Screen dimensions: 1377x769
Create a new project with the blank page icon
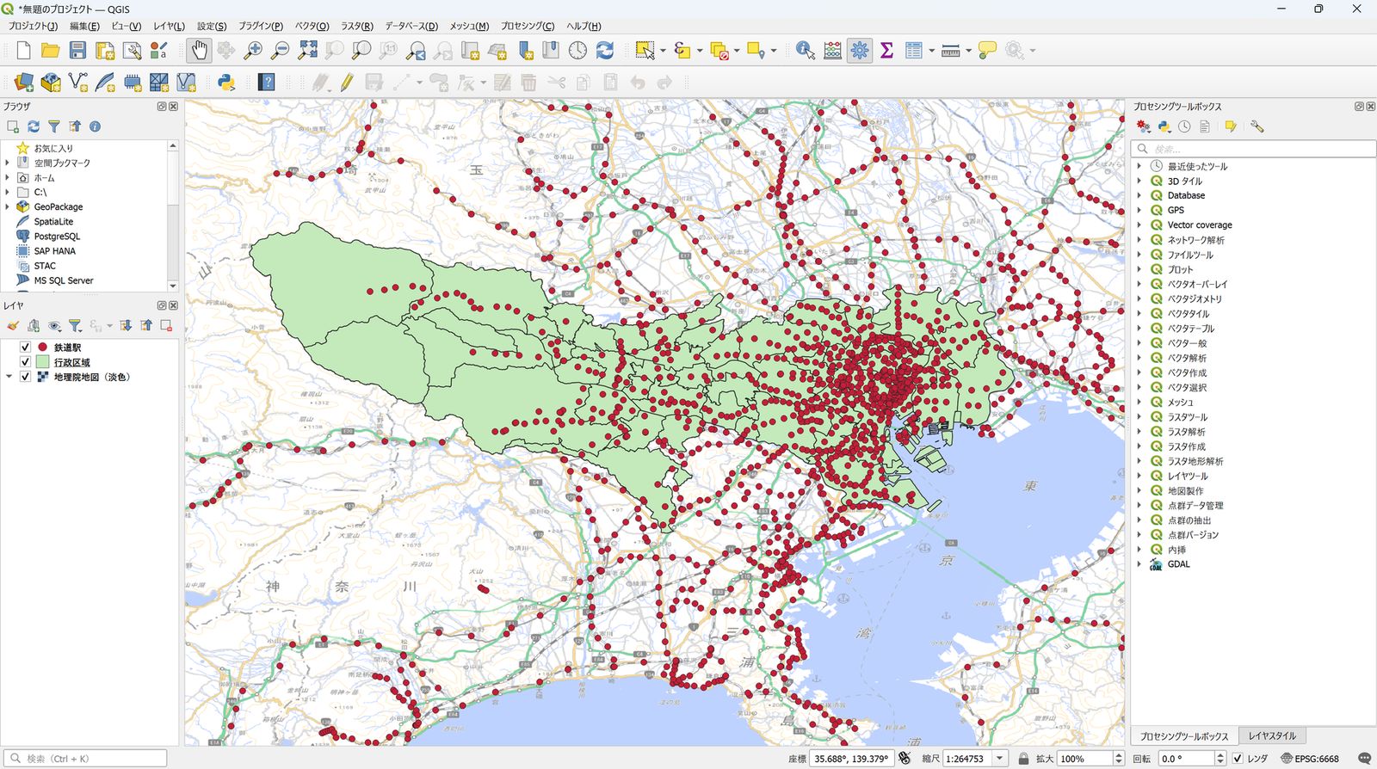click(x=24, y=51)
